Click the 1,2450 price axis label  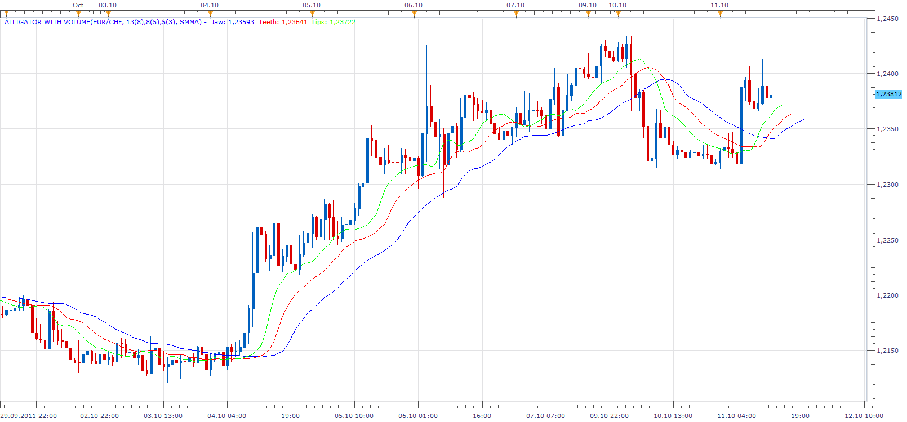click(x=887, y=19)
